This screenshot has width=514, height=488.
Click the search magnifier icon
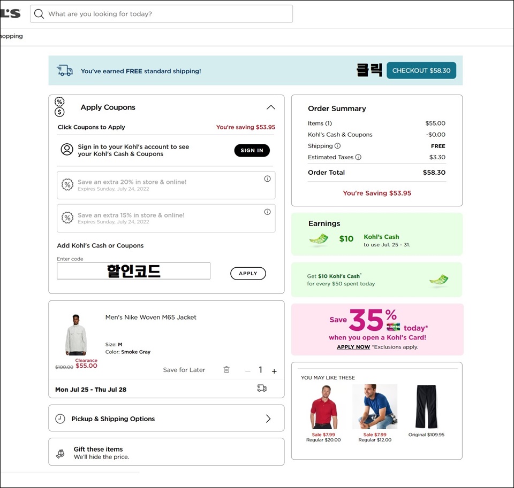pyautogui.click(x=39, y=14)
